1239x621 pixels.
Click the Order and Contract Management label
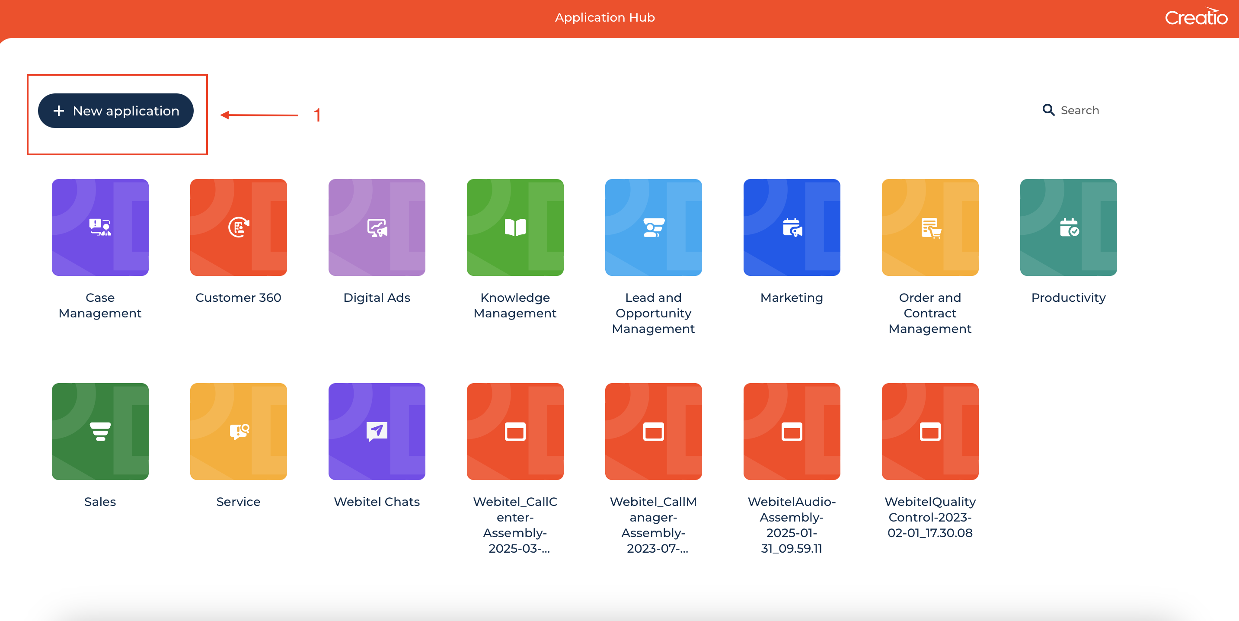pos(930,313)
